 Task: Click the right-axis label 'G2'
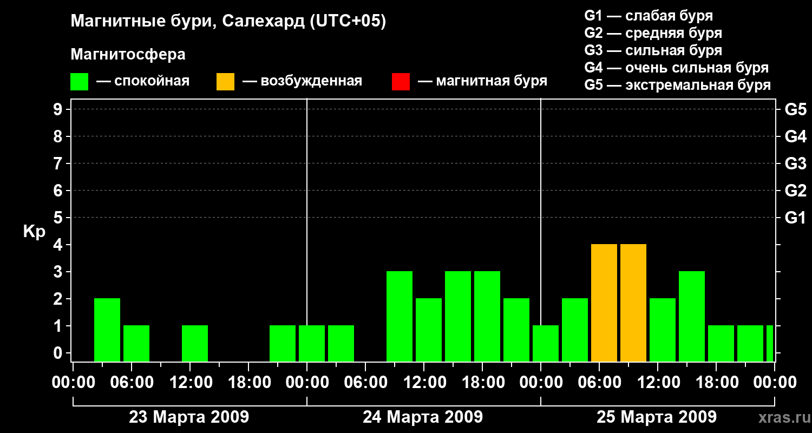click(x=795, y=191)
